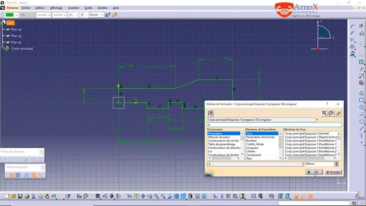The height and width of the screenshot is (206, 366).
Task: Open the formula f(x) icon in bottom toolbar
Action: pyautogui.click(x=79, y=196)
